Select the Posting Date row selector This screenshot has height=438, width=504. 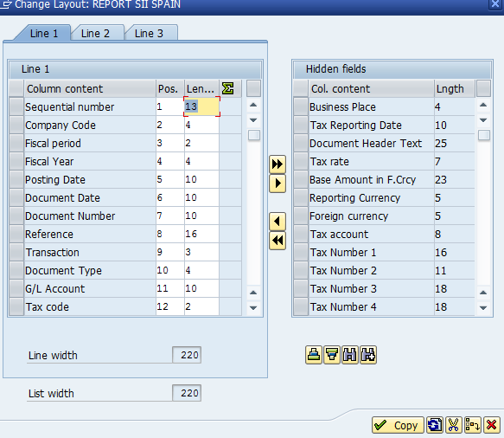pos(16,179)
